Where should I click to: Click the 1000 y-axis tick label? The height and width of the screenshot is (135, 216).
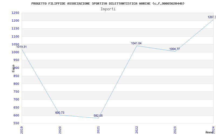pyautogui.click(x=15, y=52)
